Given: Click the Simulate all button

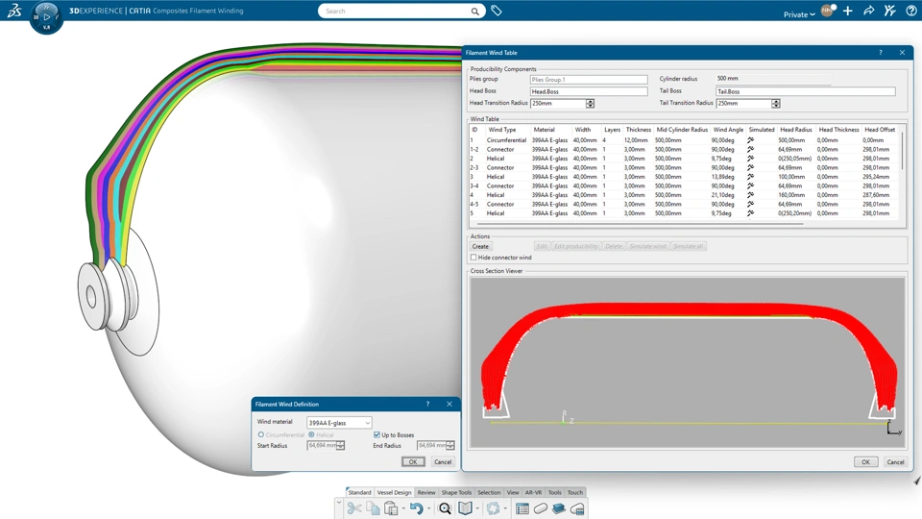Looking at the screenshot, I should (688, 247).
